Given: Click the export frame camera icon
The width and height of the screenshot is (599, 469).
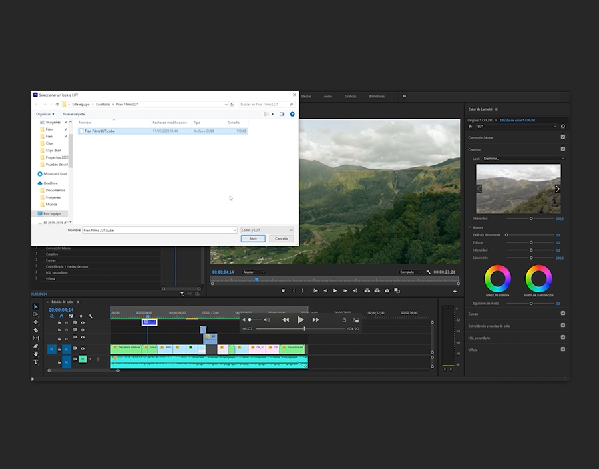Looking at the screenshot, I should click(x=387, y=291).
